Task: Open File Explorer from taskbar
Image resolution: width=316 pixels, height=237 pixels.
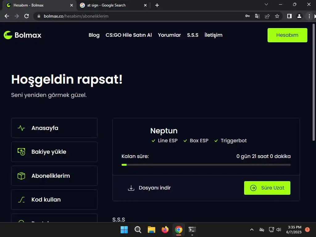Action: click(x=151, y=230)
